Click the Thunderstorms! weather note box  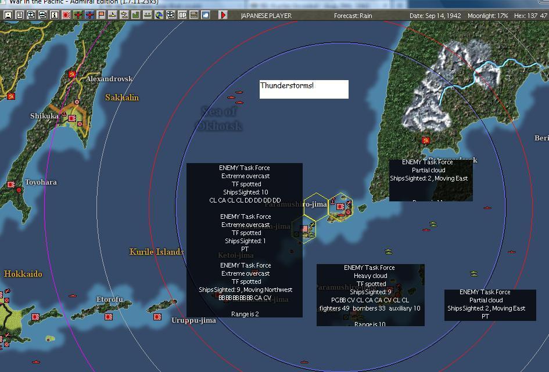point(304,89)
